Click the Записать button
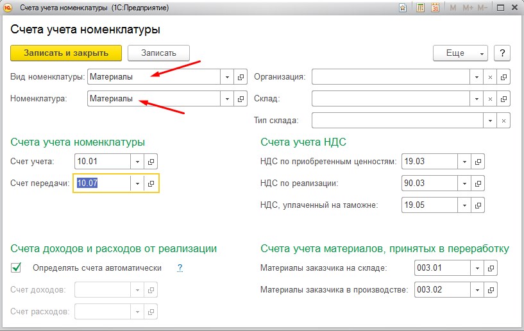Screen dimensions: 524x331 tap(158, 53)
